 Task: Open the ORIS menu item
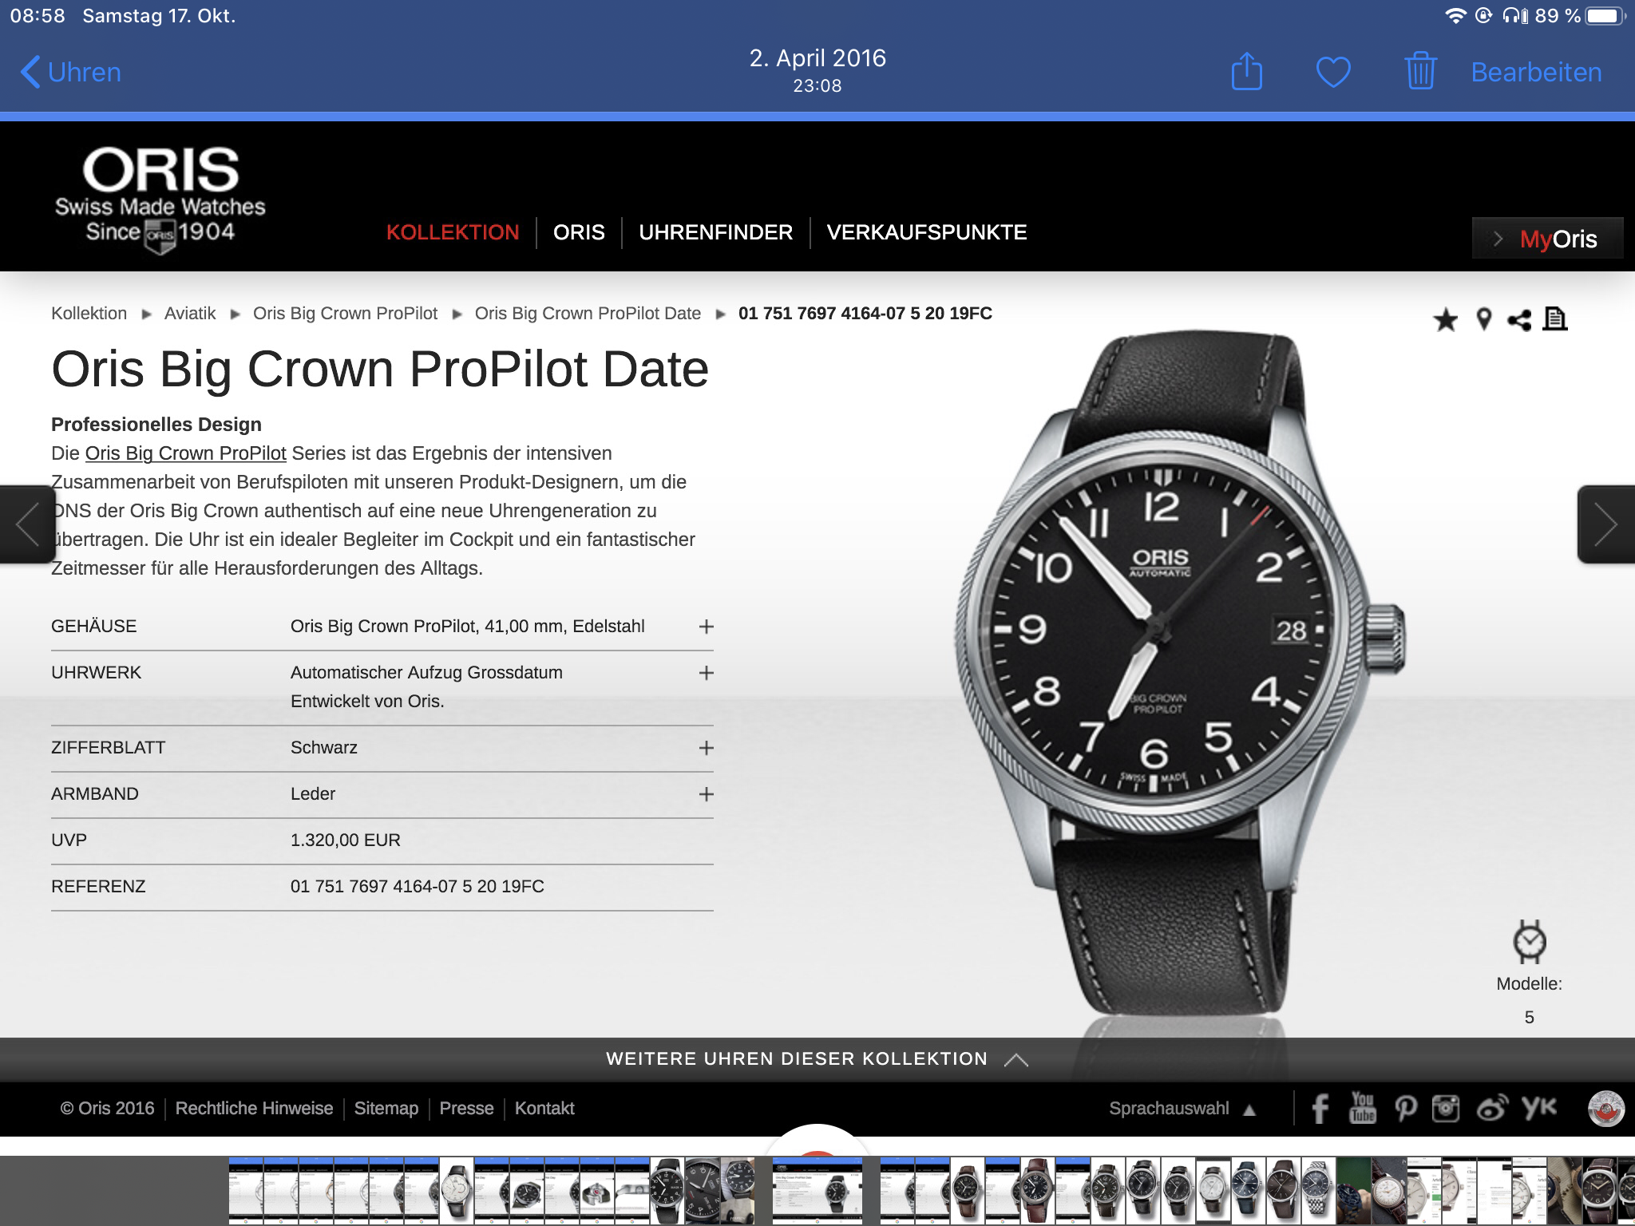tap(579, 232)
